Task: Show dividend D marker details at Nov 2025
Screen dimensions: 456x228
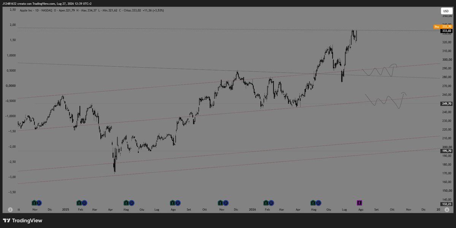Action: 225,202
